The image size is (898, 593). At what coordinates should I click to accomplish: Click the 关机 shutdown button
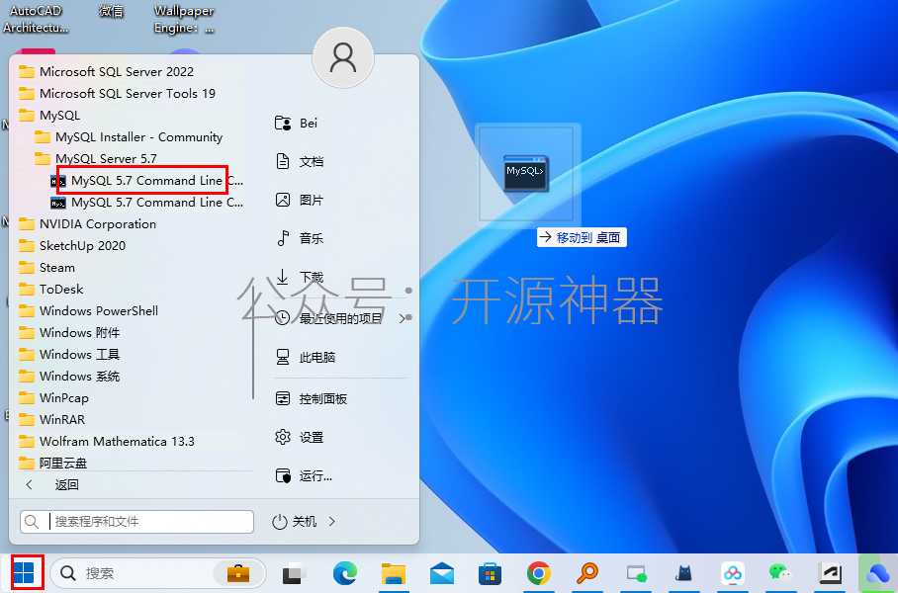[295, 522]
